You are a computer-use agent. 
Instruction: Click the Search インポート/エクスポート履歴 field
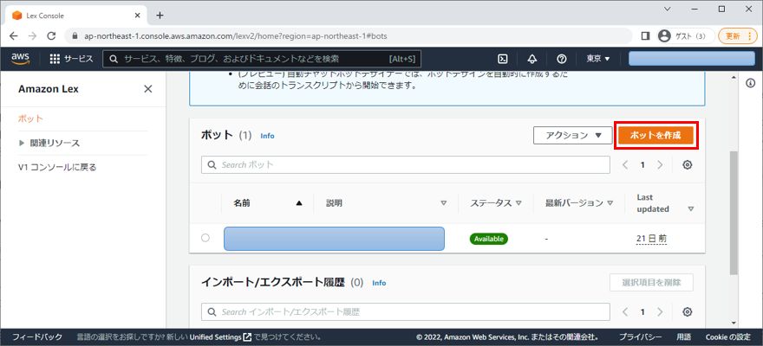pyautogui.click(x=406, y=311)
